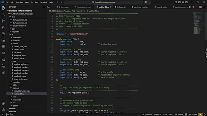Go forward with the navigation arrow
The width and height of the screenshot is (207, 116).
coord(61,2)
